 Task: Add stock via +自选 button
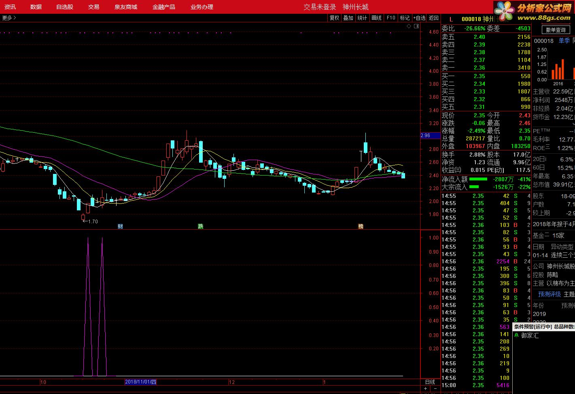[x=419, y=18]
